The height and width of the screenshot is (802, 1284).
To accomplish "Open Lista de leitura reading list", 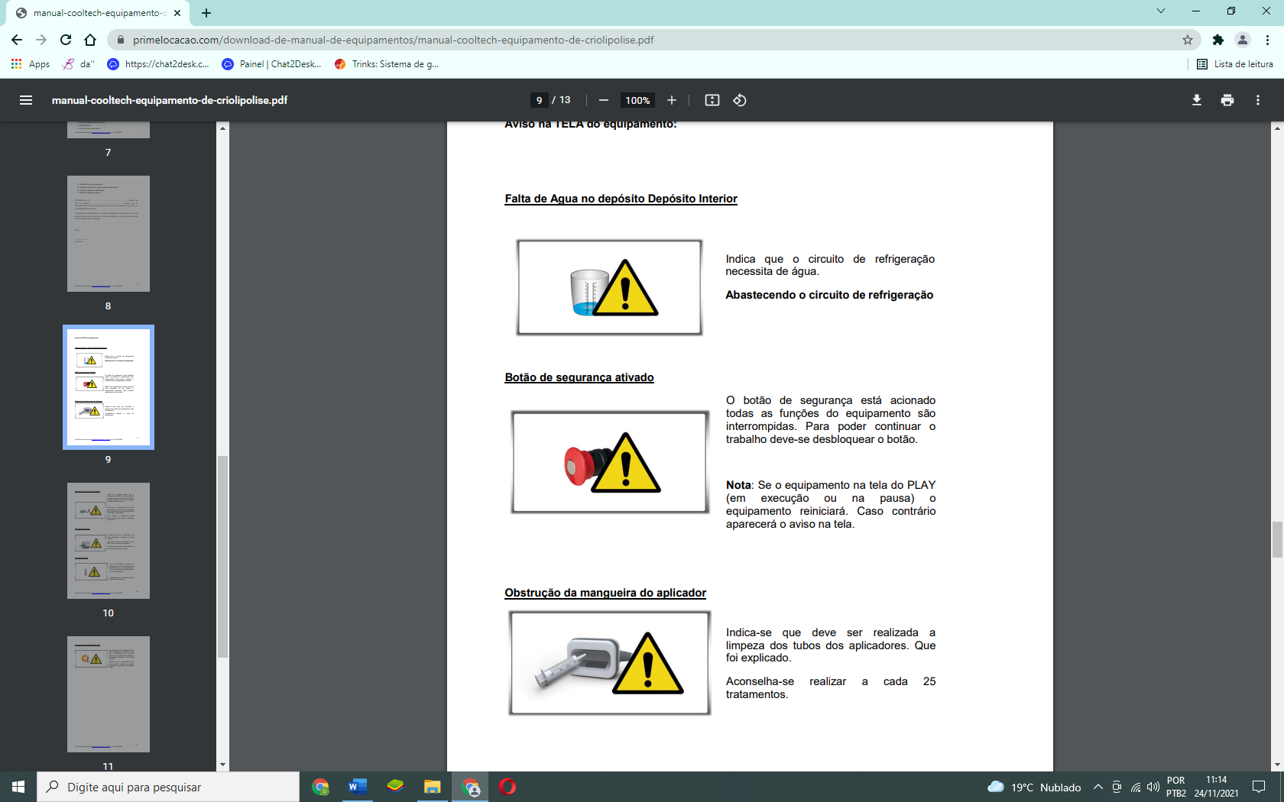I will [1235, 64].
